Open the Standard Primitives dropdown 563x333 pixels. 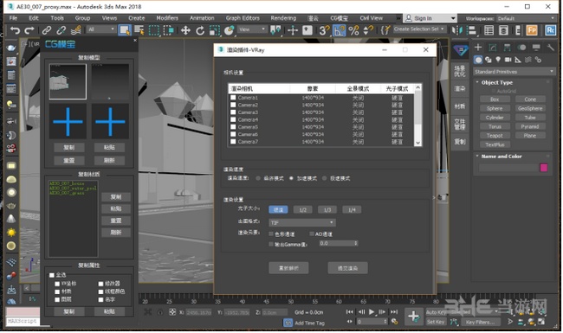(x=514, y=72)
